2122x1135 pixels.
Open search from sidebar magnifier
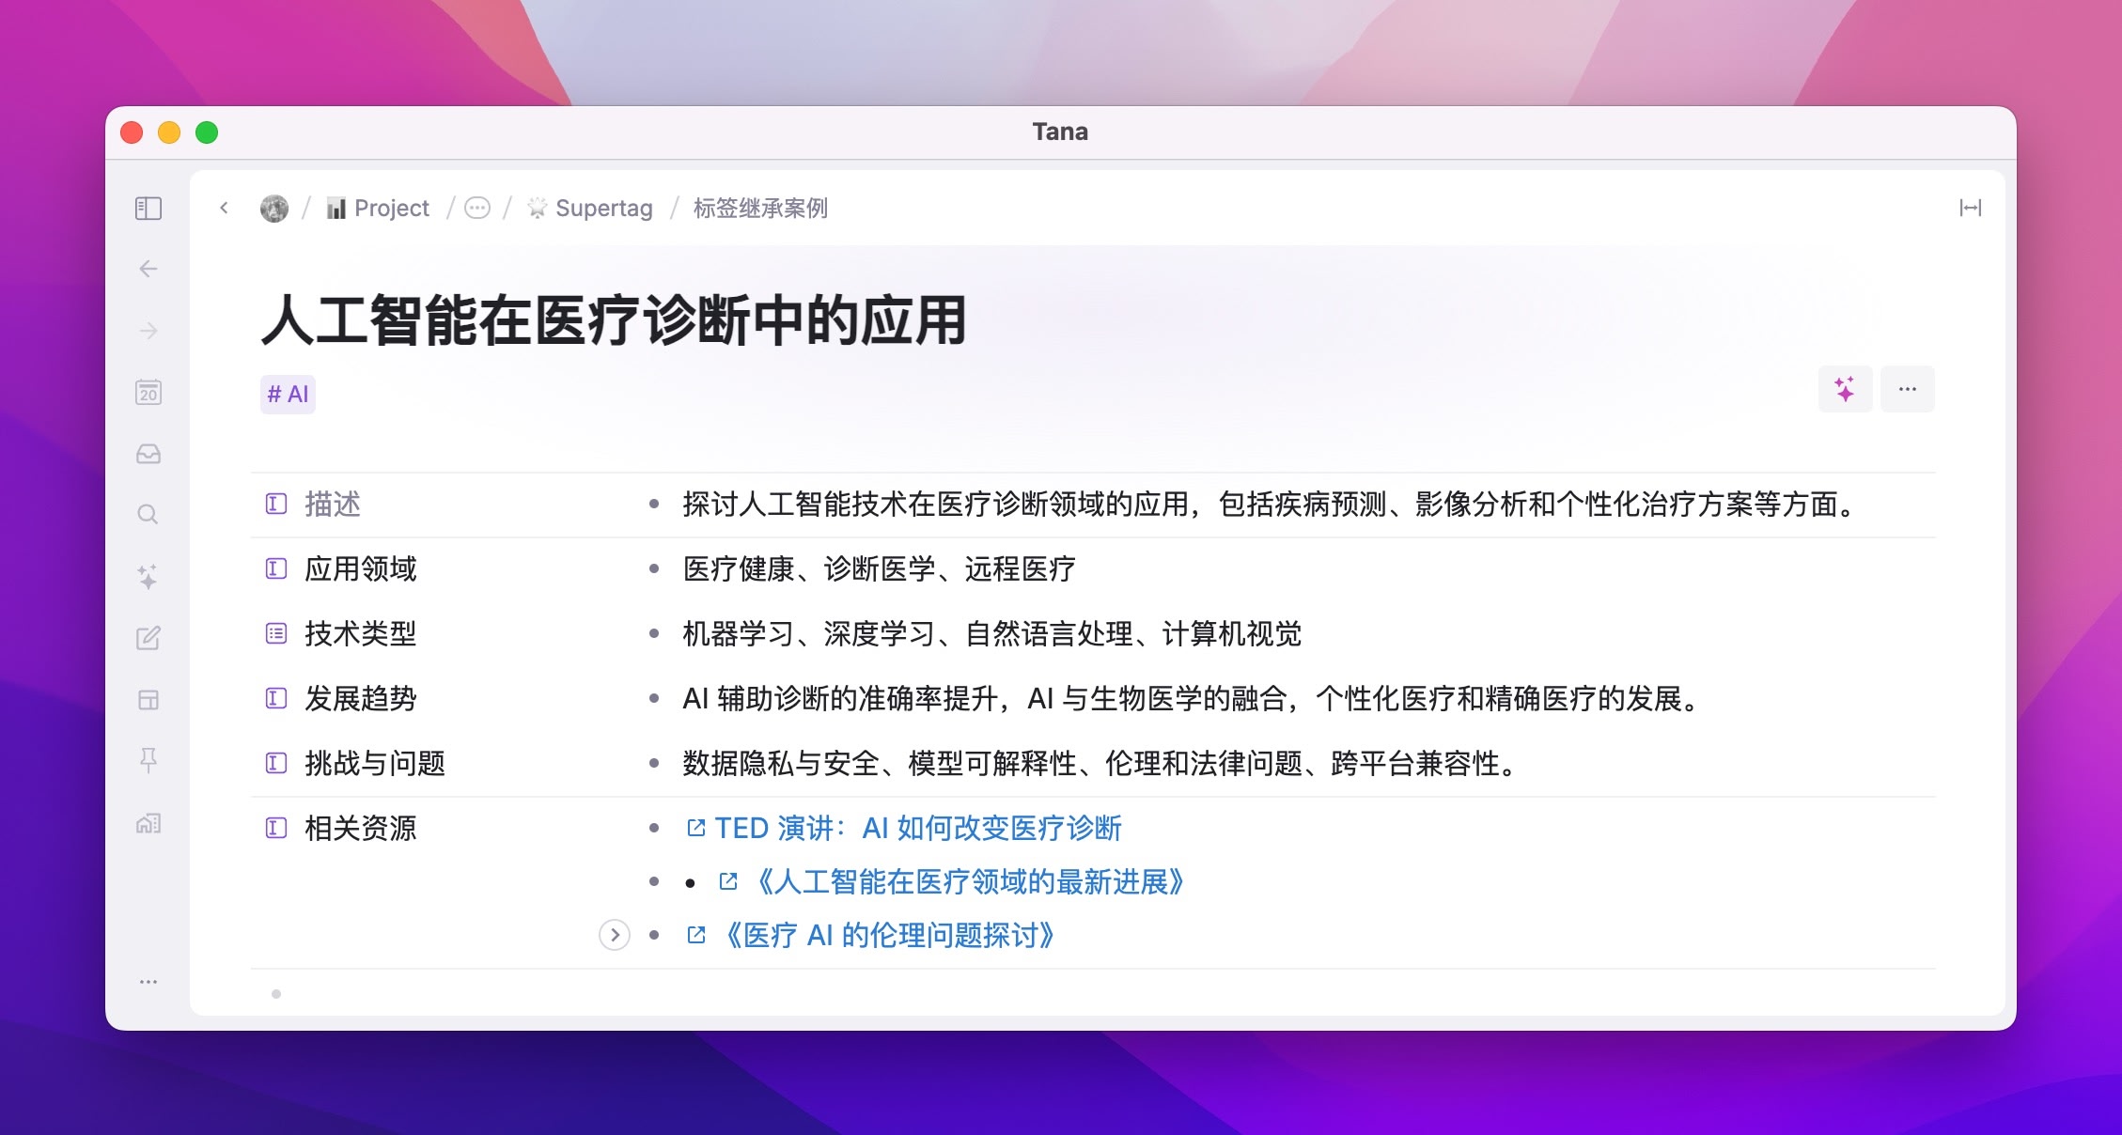coord(148,515)
